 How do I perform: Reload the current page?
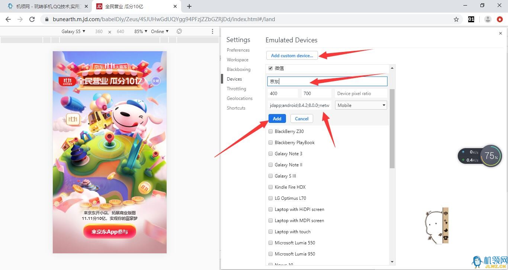click(x=32, y=19)
